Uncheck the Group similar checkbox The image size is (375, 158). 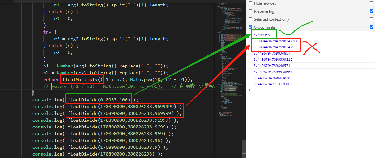[250, 27]
